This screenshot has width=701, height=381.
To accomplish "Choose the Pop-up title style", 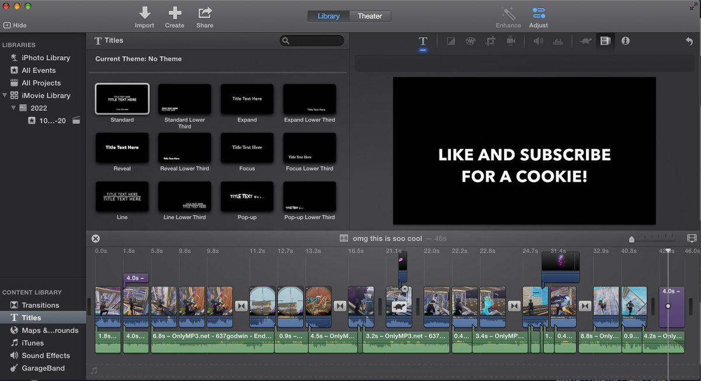I will (x=247, y=197).
